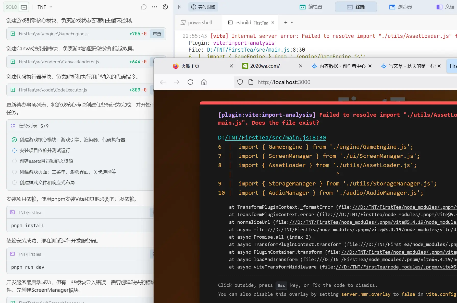This screenshot has height=303, width=457.
Task: Open the main.js:8:30 file link in overlay
Action: pyautogui.click(x=275, y=138)
